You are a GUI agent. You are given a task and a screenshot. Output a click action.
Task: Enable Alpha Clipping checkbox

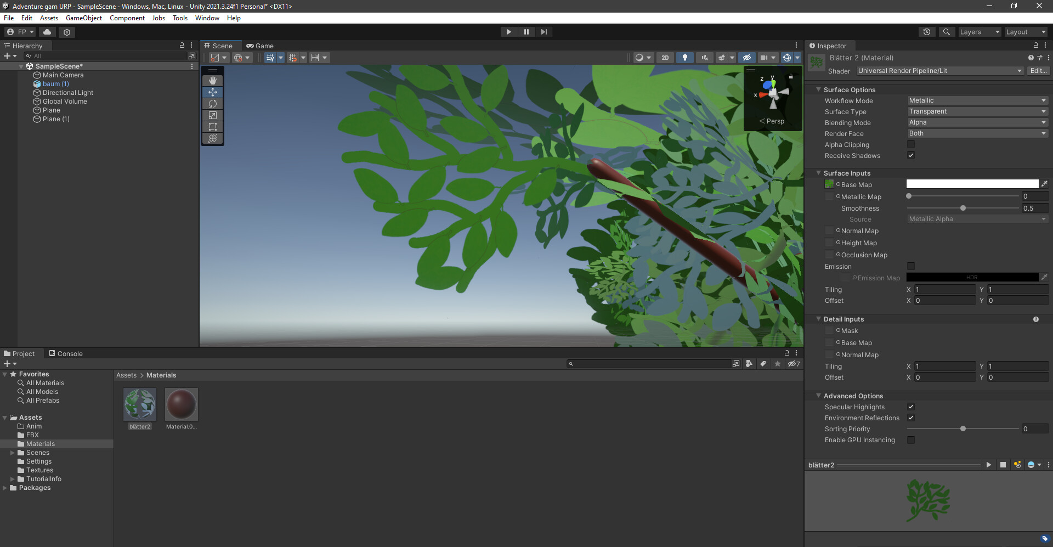(x=911, y=144)
